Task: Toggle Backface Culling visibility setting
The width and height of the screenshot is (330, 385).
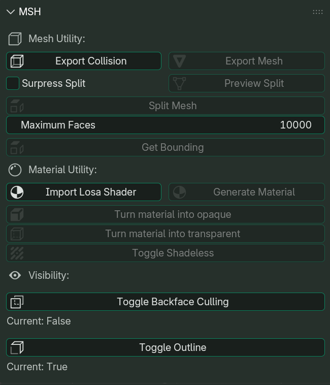Action: (x=166, y=302)
